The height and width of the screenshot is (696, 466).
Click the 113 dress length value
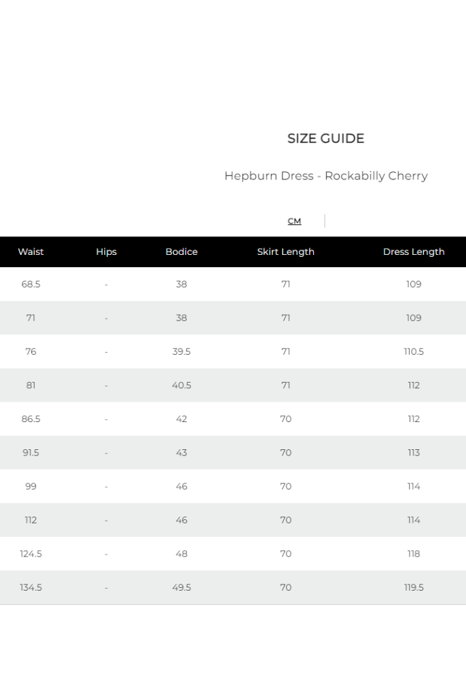[413, 453]
